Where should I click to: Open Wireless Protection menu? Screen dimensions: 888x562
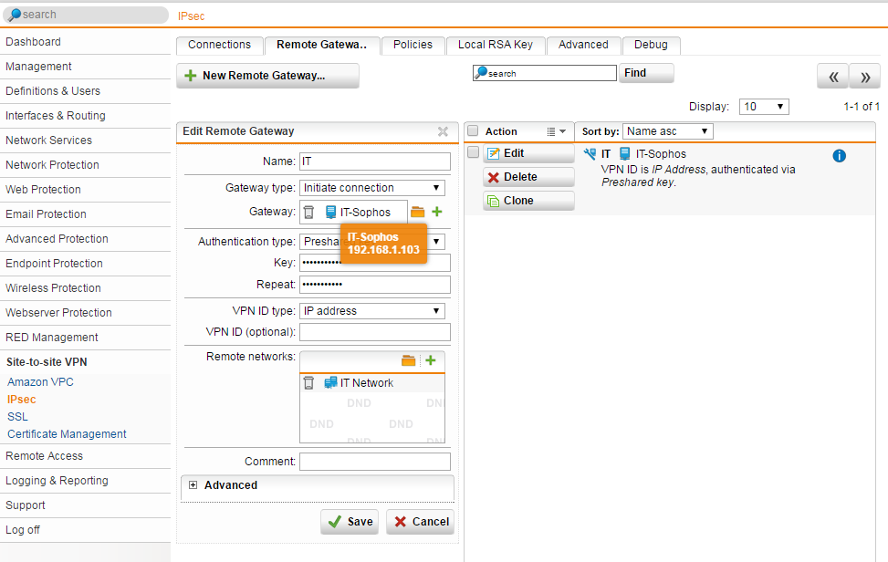click(x=85, y=288)
